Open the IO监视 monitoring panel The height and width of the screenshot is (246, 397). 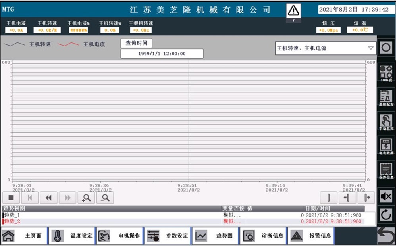click(386, 73)
